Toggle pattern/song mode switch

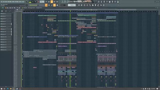30,2
